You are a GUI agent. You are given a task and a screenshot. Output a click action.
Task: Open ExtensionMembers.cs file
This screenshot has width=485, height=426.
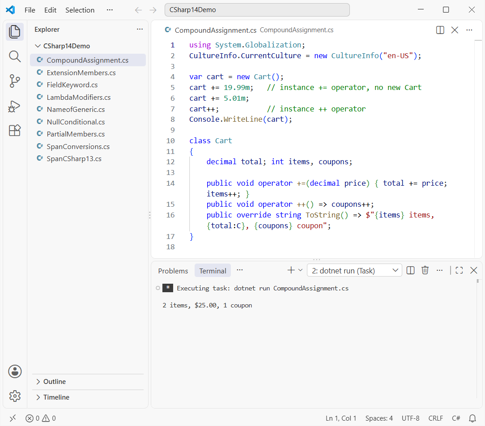(88, 72)
